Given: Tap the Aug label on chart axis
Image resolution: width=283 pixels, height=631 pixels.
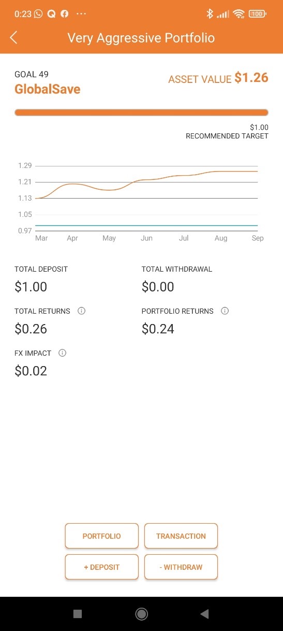Looking at the screenshot, I should 221,239.
